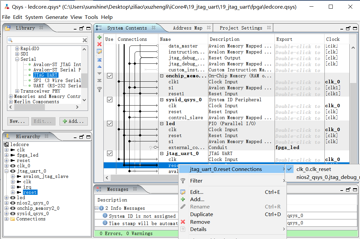Click the green add component icon in System Contents
The height and width of the screenshot is (239, 360).
(99, 37)
